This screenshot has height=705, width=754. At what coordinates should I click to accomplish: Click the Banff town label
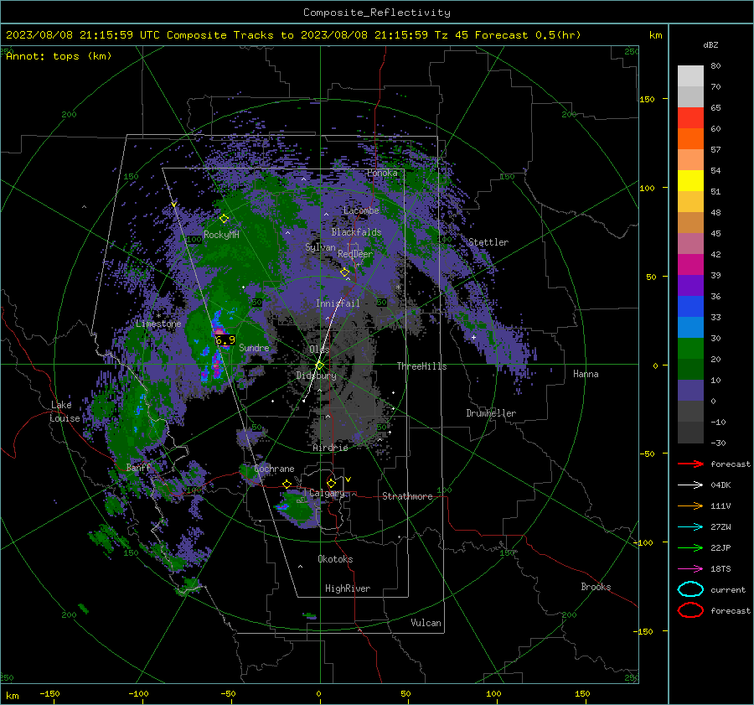coord(138,468)
